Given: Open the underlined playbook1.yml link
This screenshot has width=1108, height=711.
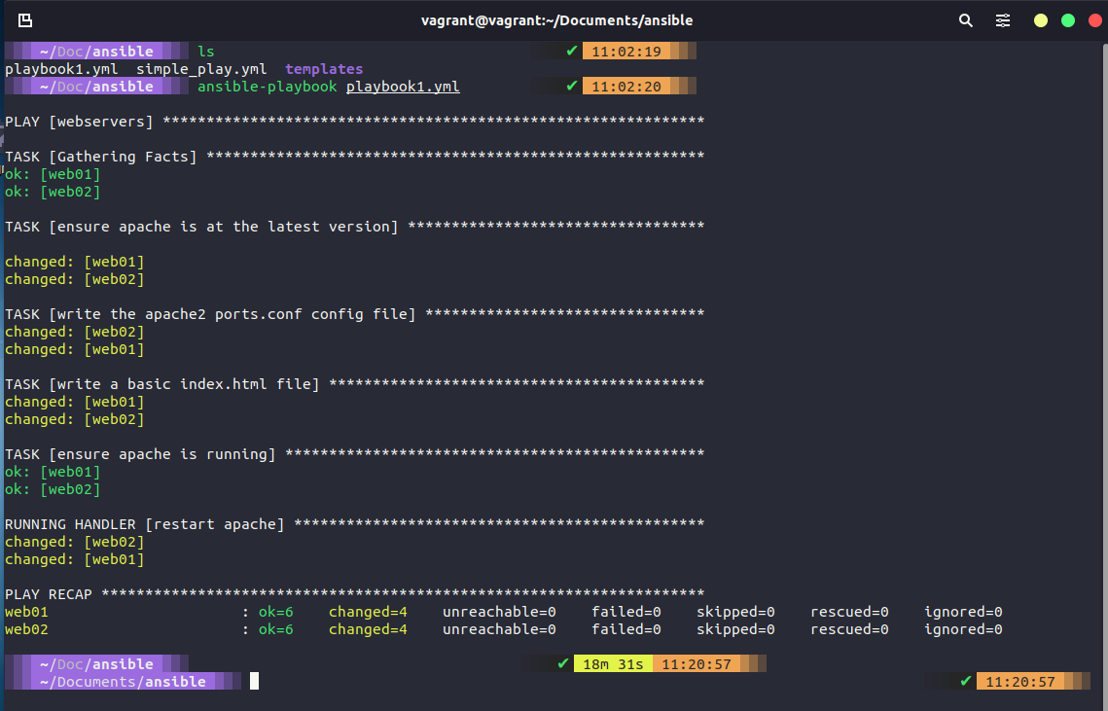Looking at the screenshot, I should (402, 86).
